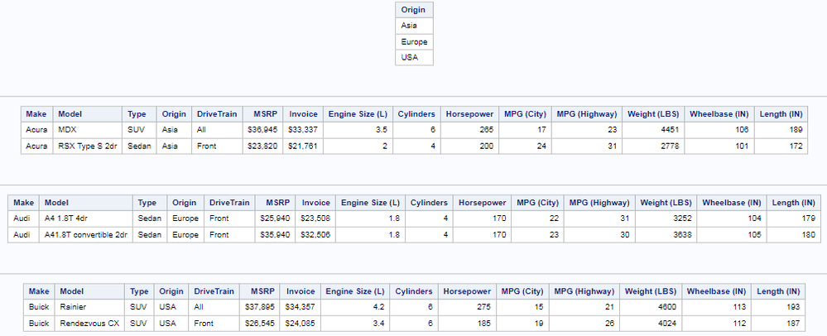The image size is (827, 336).
Task: Click engine size value 4.2
Action: 355,307
